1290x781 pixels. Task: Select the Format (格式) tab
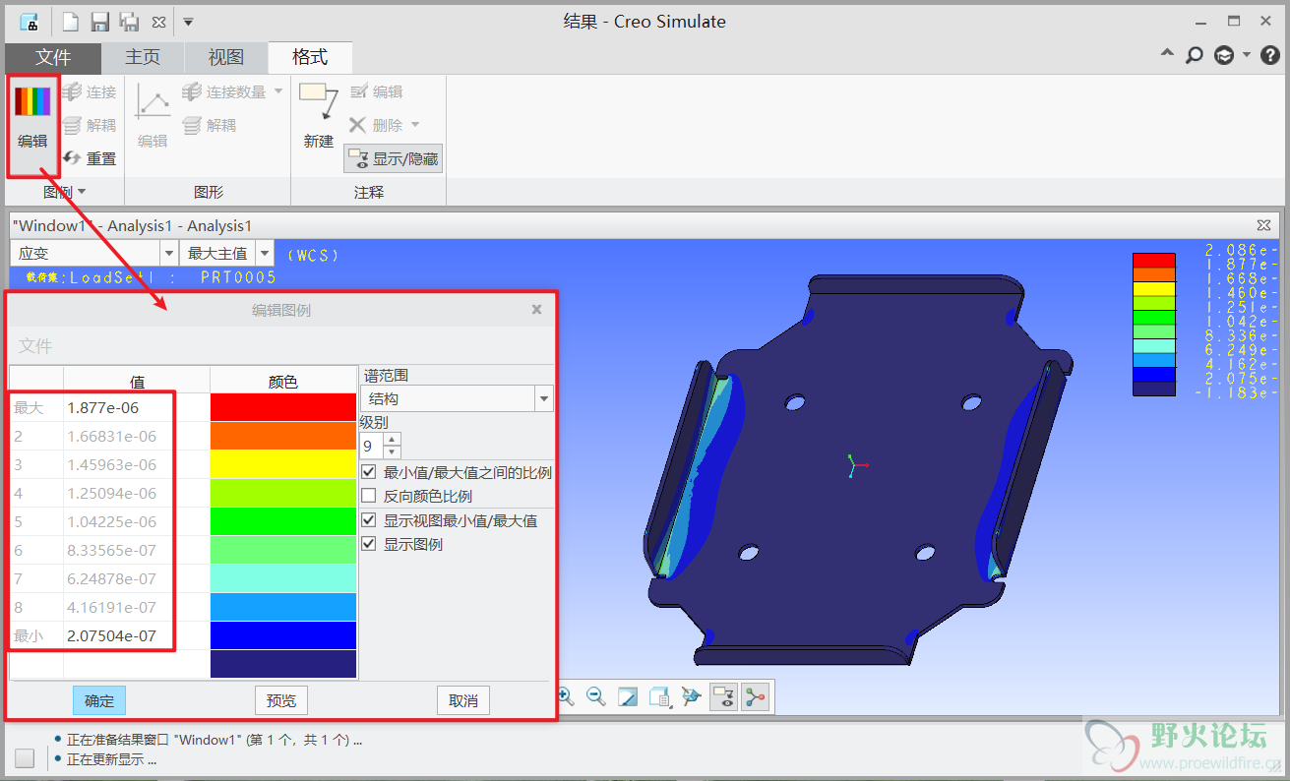pos(310,57)
